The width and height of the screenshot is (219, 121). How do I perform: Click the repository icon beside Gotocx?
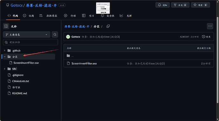point(8,5)
